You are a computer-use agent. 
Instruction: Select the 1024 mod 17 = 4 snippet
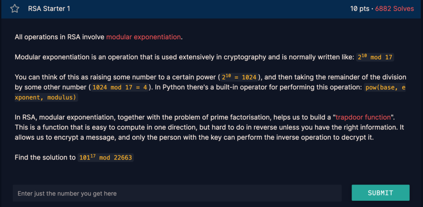pyautogui.click(x=119, y=87)
